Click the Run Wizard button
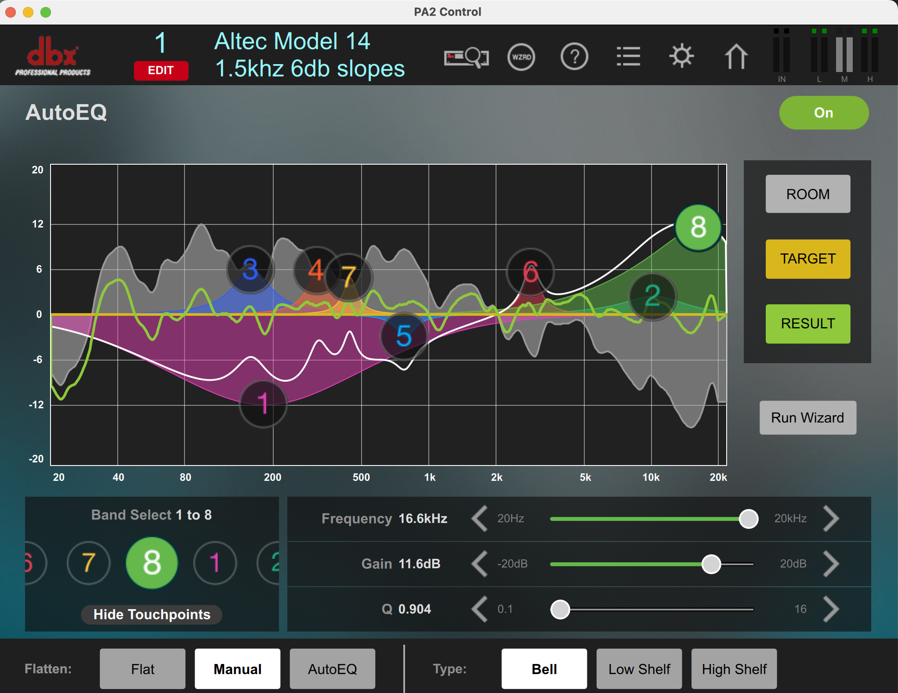This screenshot has height=693, width=898. click(x=808, y=418)
